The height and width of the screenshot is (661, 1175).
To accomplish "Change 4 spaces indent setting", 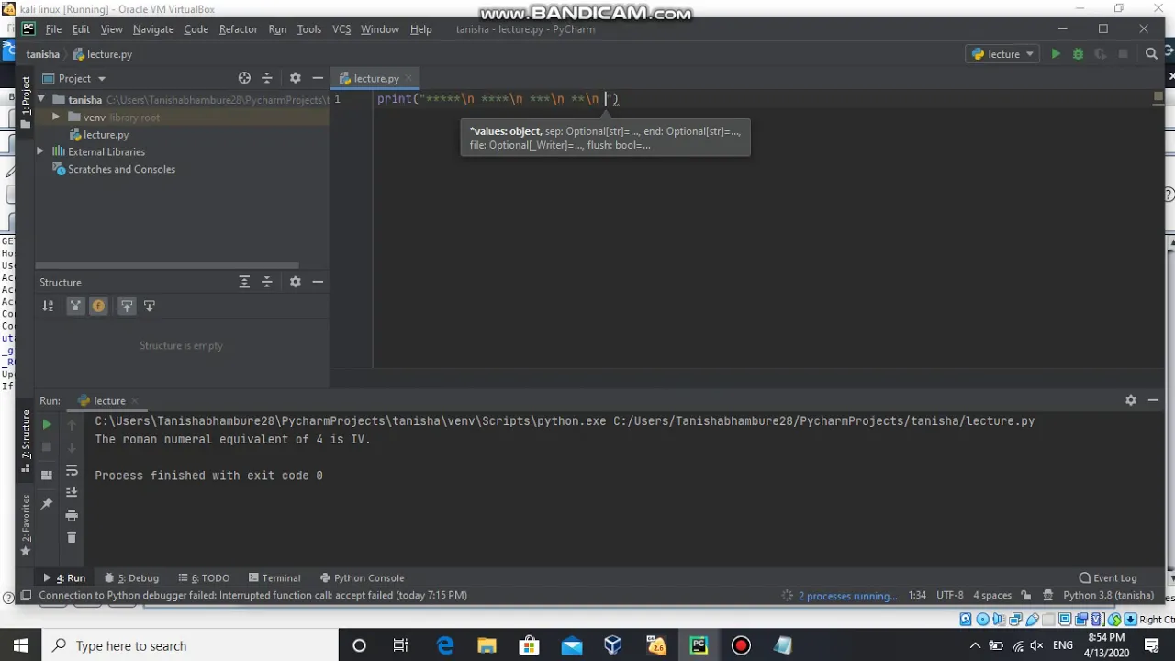I will pos(992,595).
